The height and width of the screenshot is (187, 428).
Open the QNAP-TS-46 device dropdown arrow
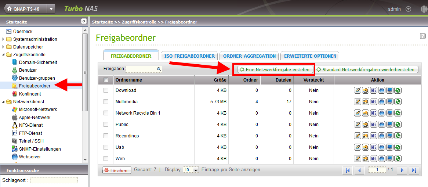pyautogui.click(x=51, y=9)
